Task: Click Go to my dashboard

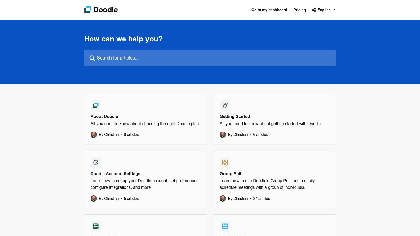Action: pyautogui.click(x=269, y=10)
